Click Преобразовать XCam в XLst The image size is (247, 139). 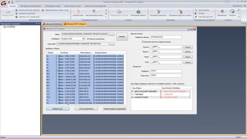pos(55,10)
